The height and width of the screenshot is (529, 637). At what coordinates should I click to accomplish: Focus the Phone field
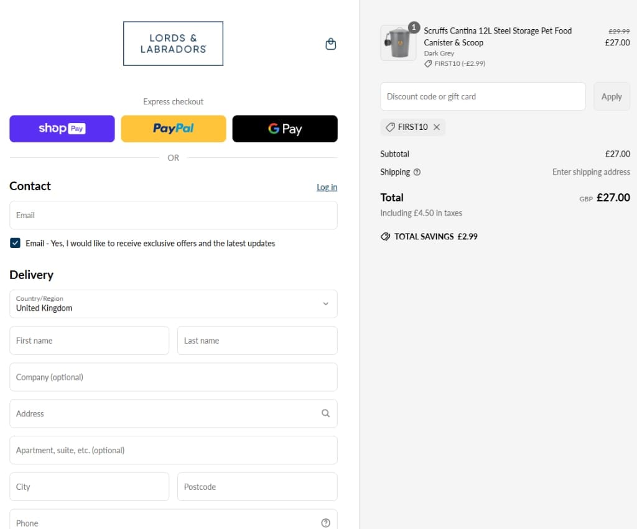coord(174,519)
